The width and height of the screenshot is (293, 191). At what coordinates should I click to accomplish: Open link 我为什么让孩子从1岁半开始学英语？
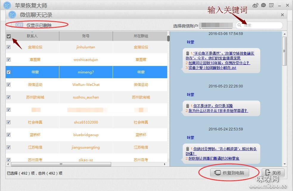[x=218, y=111]
